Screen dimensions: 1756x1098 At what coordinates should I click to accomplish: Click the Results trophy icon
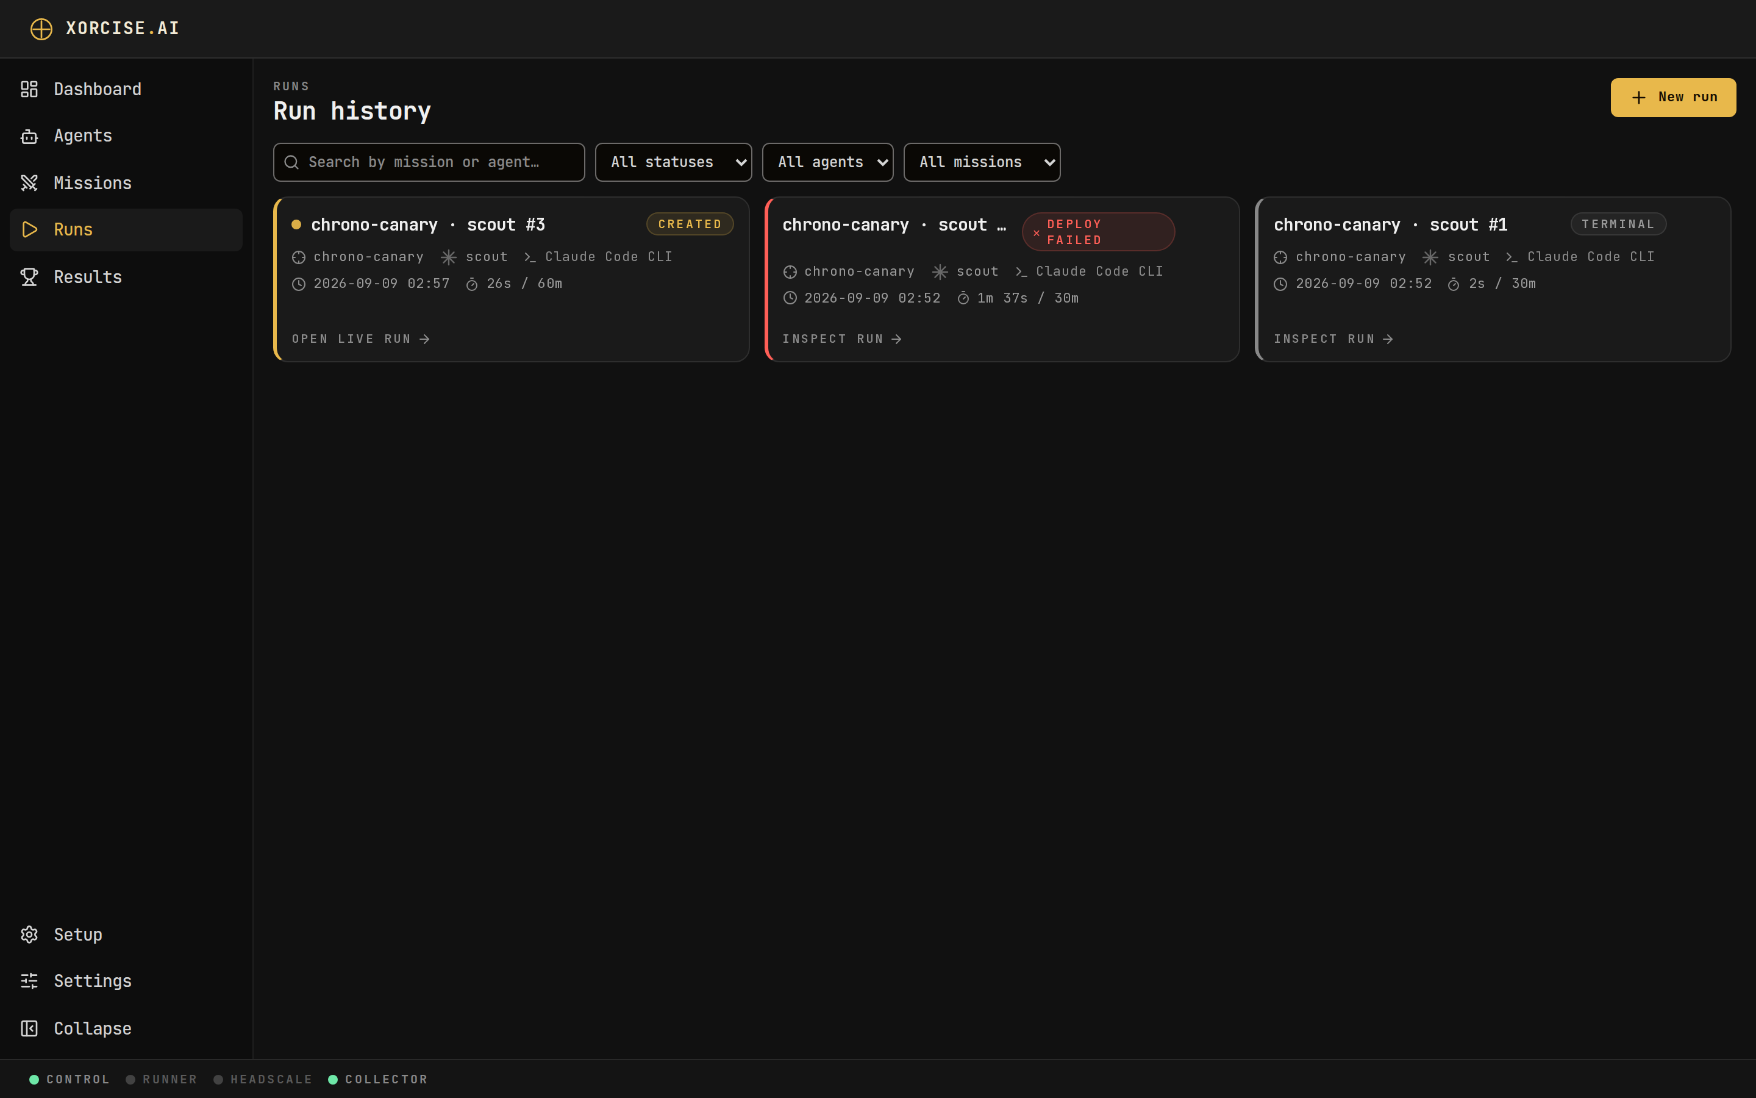29,277
